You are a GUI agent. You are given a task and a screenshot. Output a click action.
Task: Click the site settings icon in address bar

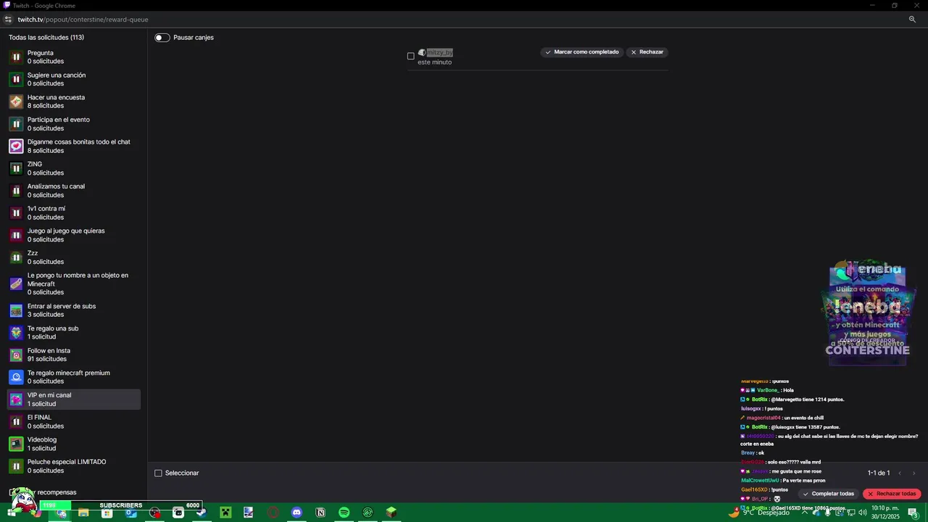pos(8,20)
